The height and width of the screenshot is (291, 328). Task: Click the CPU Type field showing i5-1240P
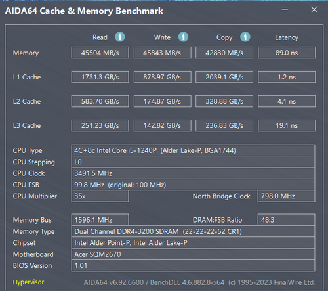(193, 150)
